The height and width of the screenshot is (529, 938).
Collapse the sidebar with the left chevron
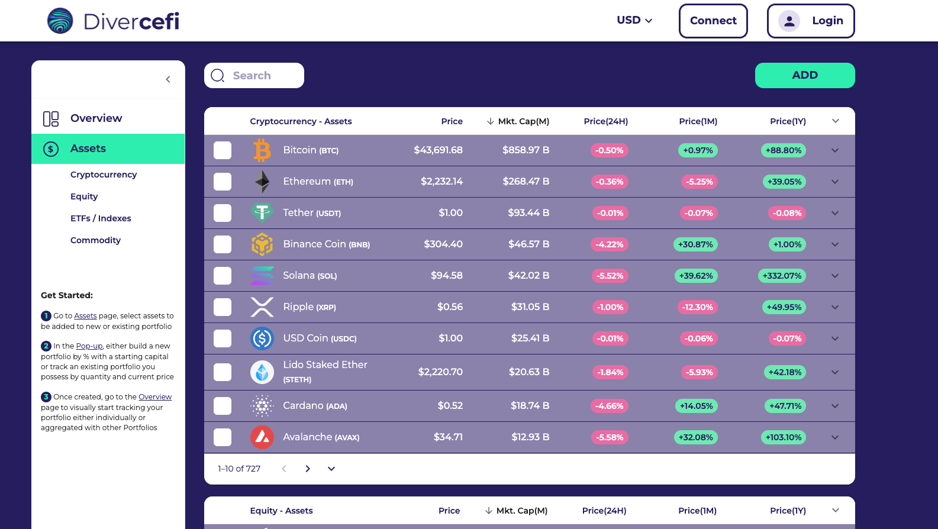tap(168, 79)
